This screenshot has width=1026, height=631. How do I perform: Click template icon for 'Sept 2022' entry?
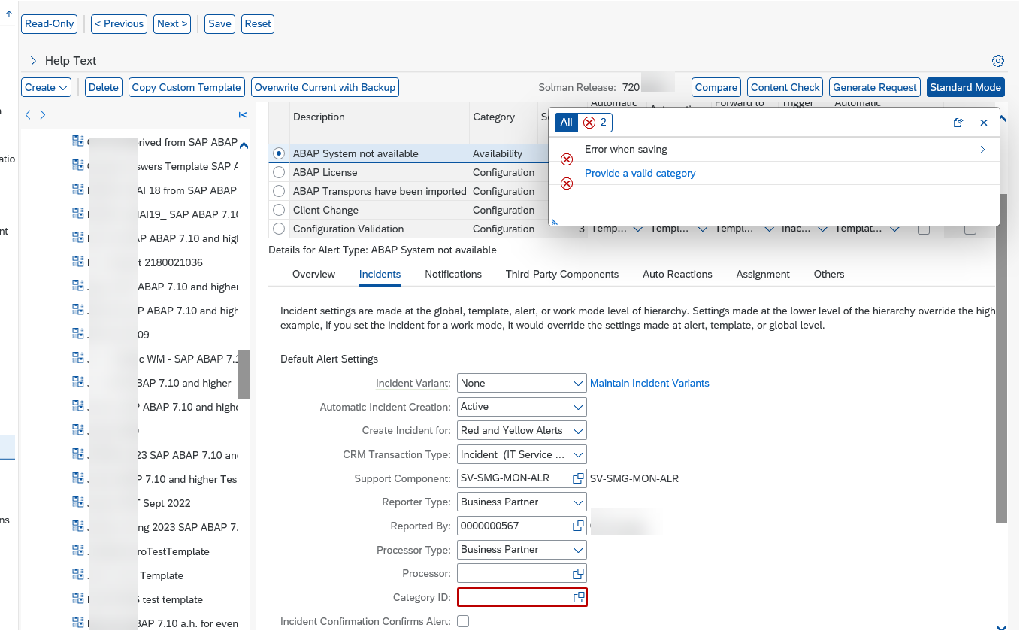(78, 503)
